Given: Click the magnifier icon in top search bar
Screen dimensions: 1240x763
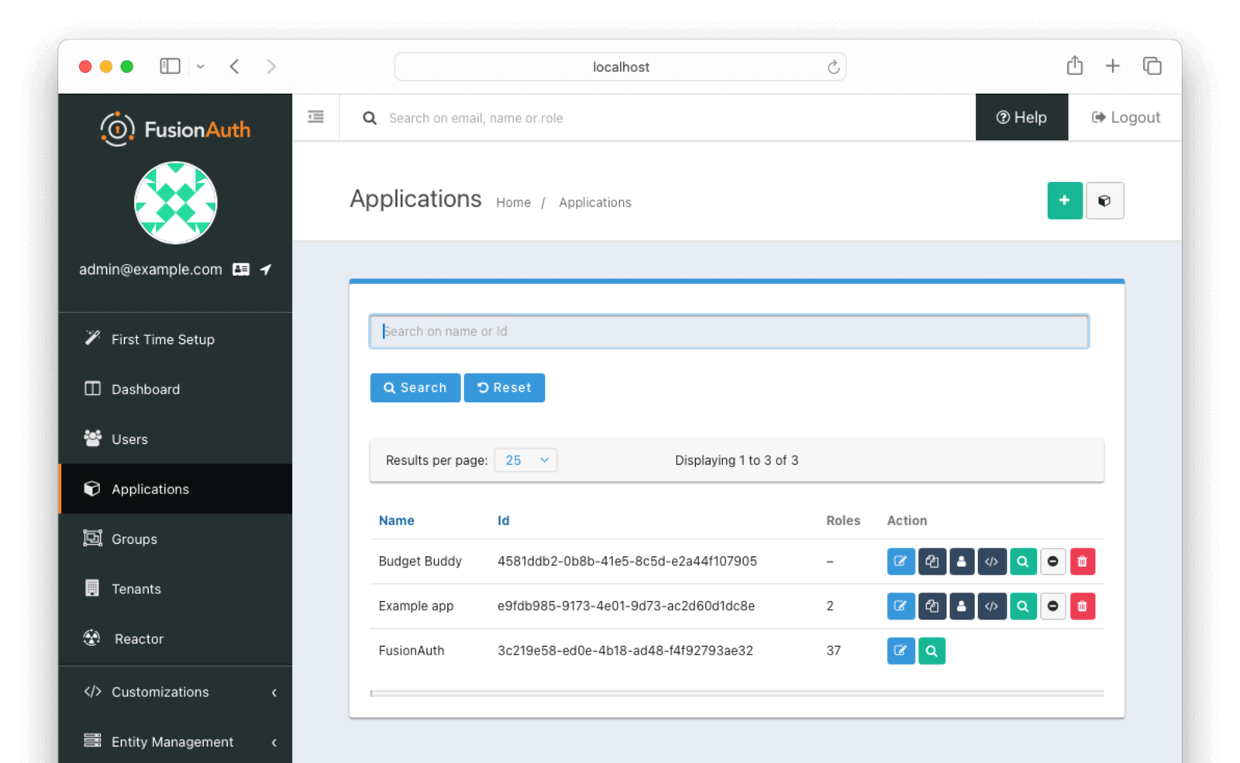Looking at the screenshot, I should [370, 118].
